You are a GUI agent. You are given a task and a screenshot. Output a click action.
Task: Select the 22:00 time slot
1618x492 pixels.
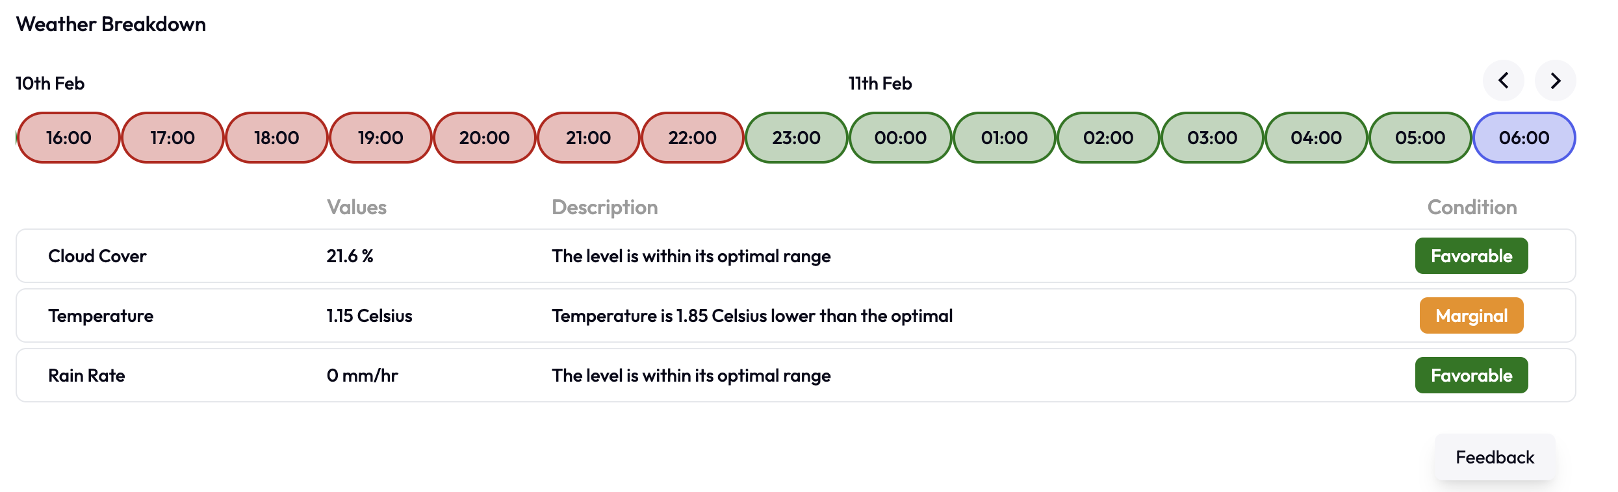693,138
